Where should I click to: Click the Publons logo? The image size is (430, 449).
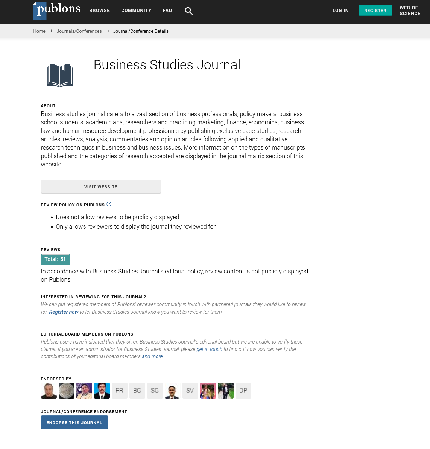(x=56, y=11)
